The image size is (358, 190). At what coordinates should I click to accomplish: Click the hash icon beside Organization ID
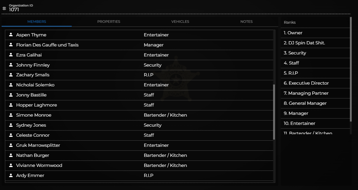tap(4, 8)
